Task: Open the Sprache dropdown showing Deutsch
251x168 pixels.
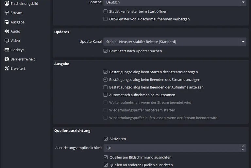Action: pyautogui.click(x=175, y=2)
